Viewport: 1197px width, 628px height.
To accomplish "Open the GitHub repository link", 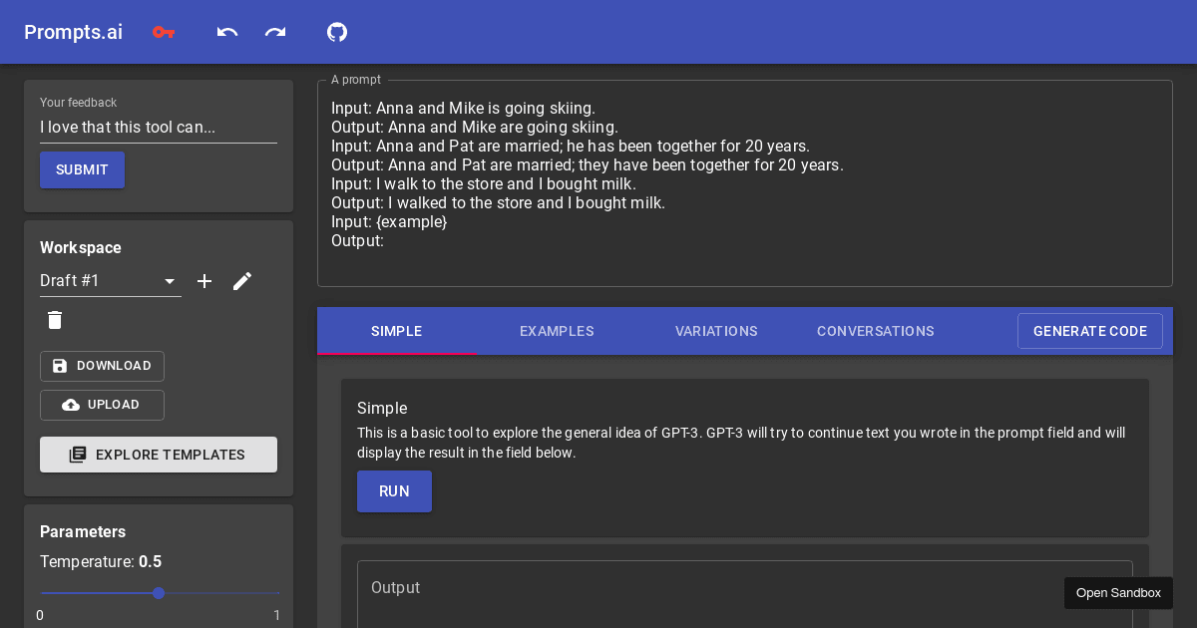I will (x=337, y=32).
